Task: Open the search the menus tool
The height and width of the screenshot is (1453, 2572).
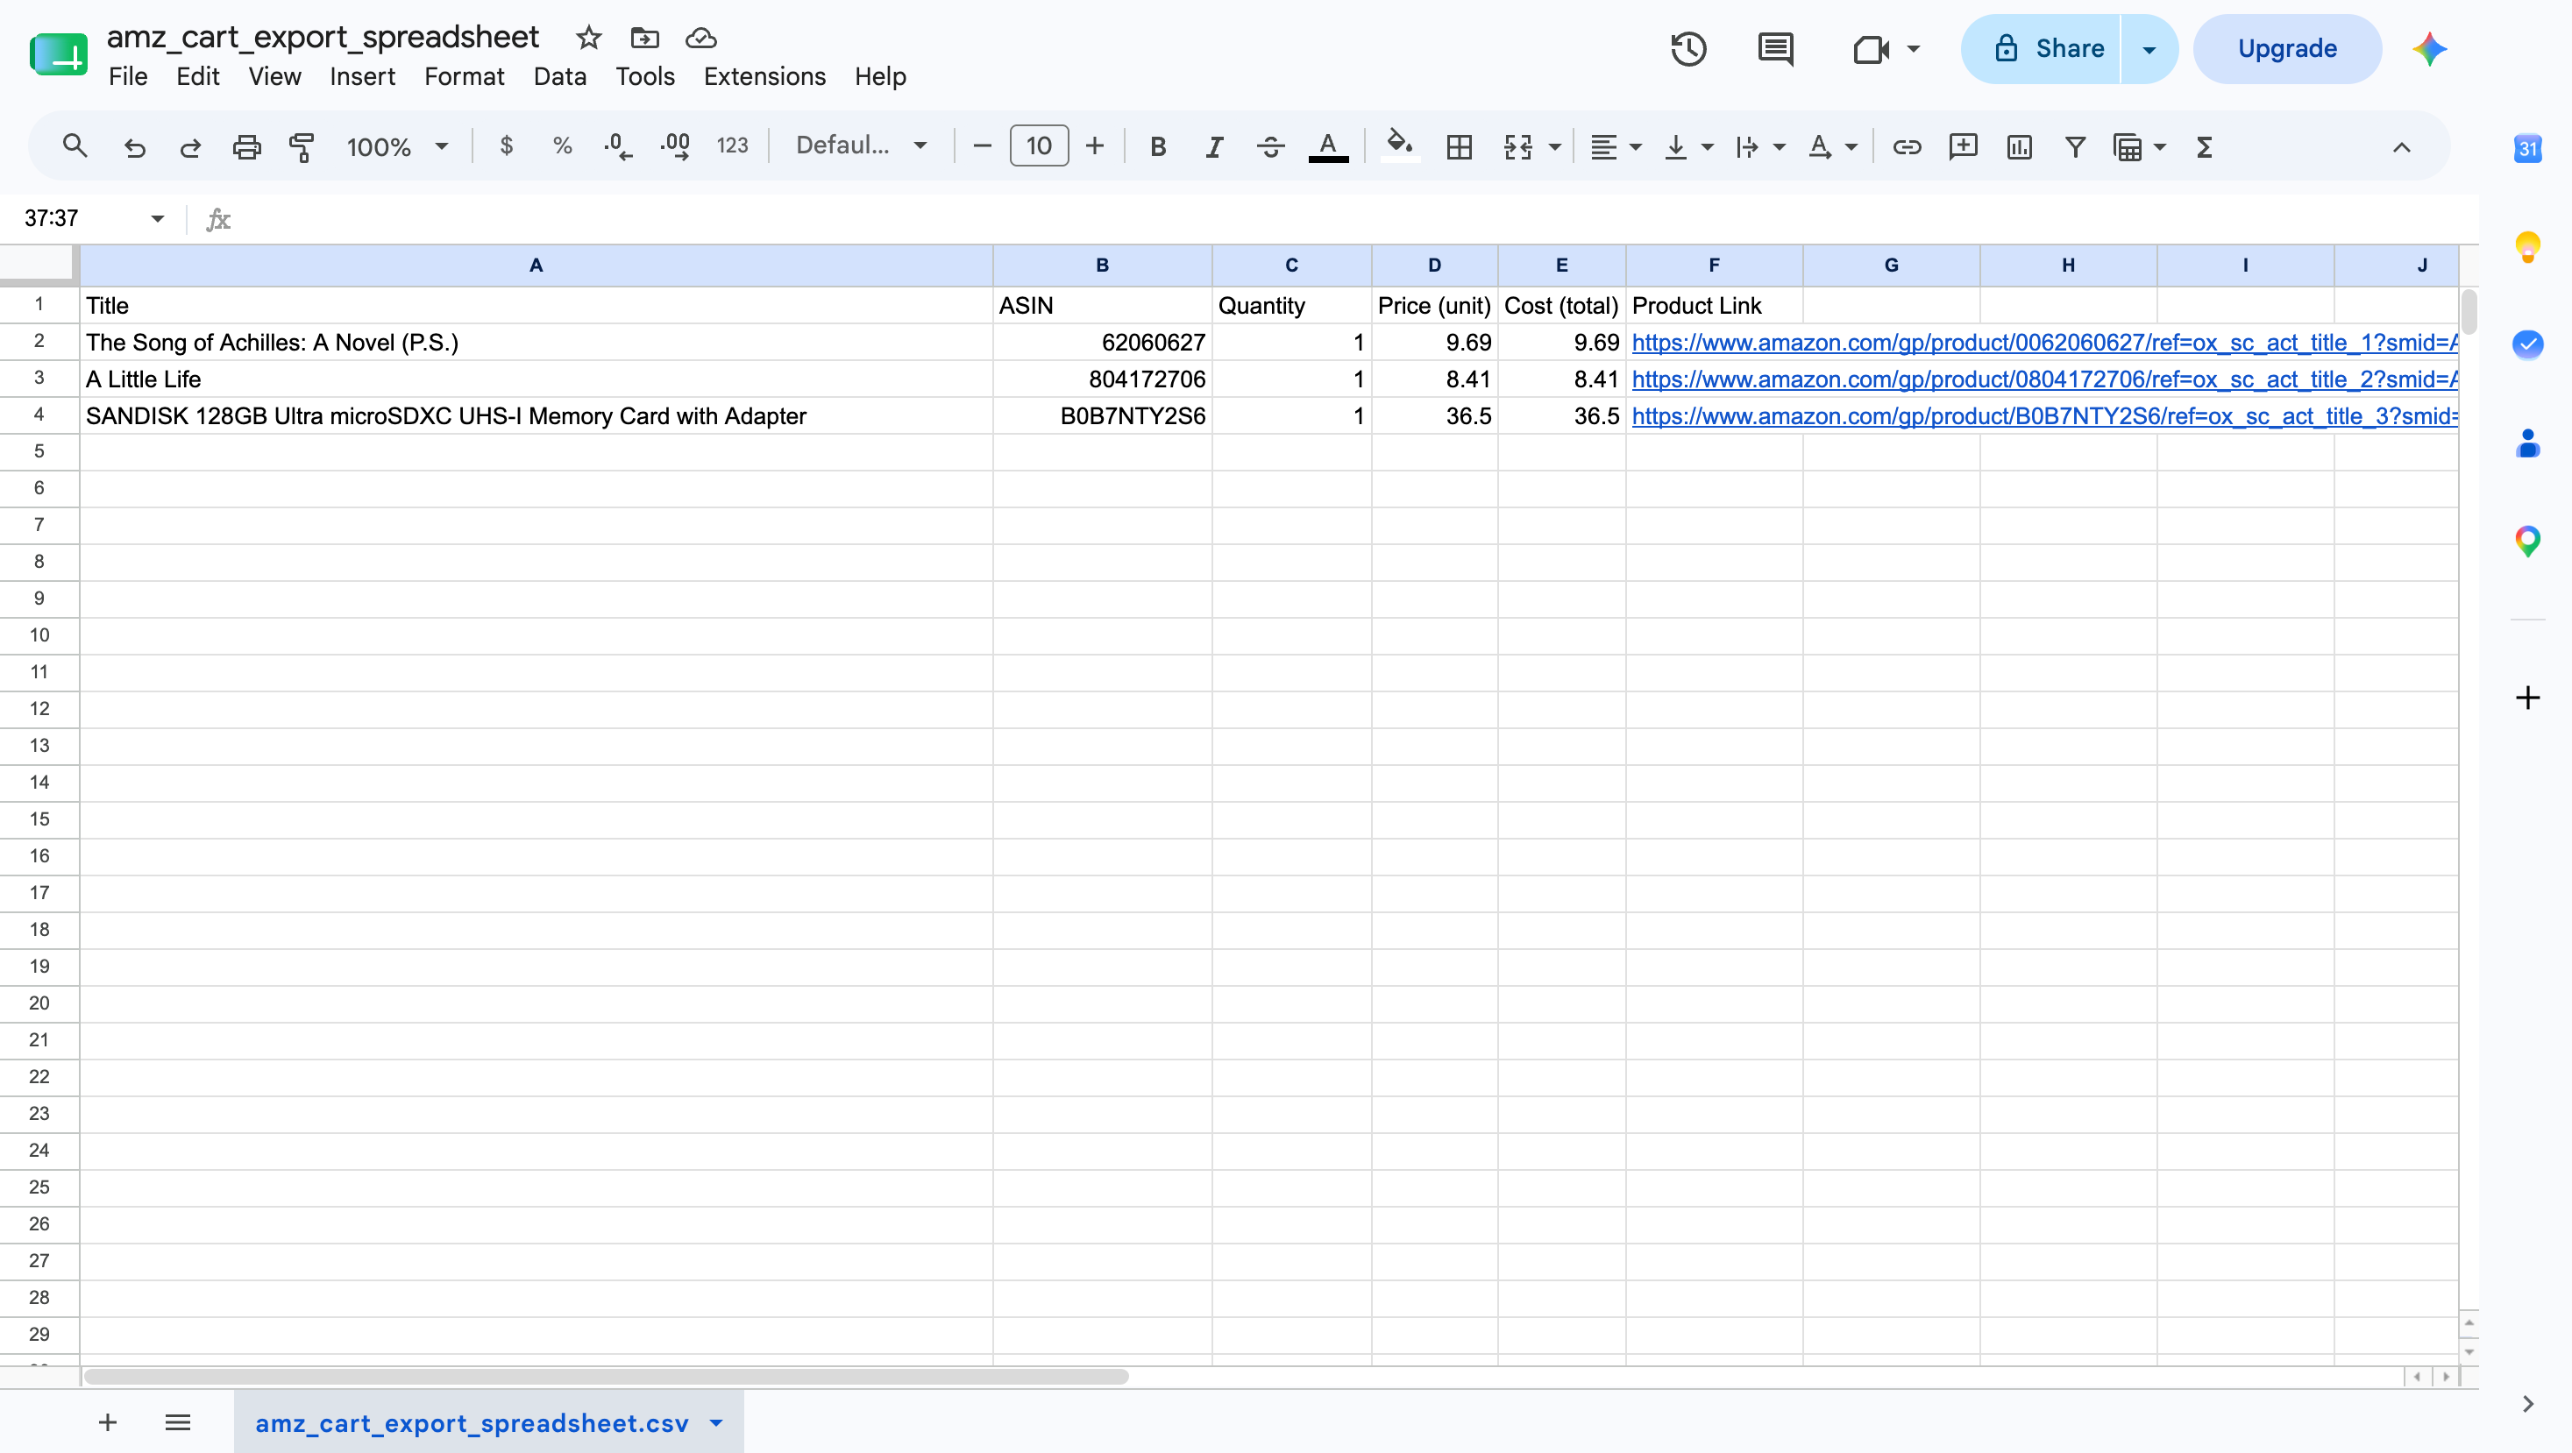Action: tap(75, 146)
